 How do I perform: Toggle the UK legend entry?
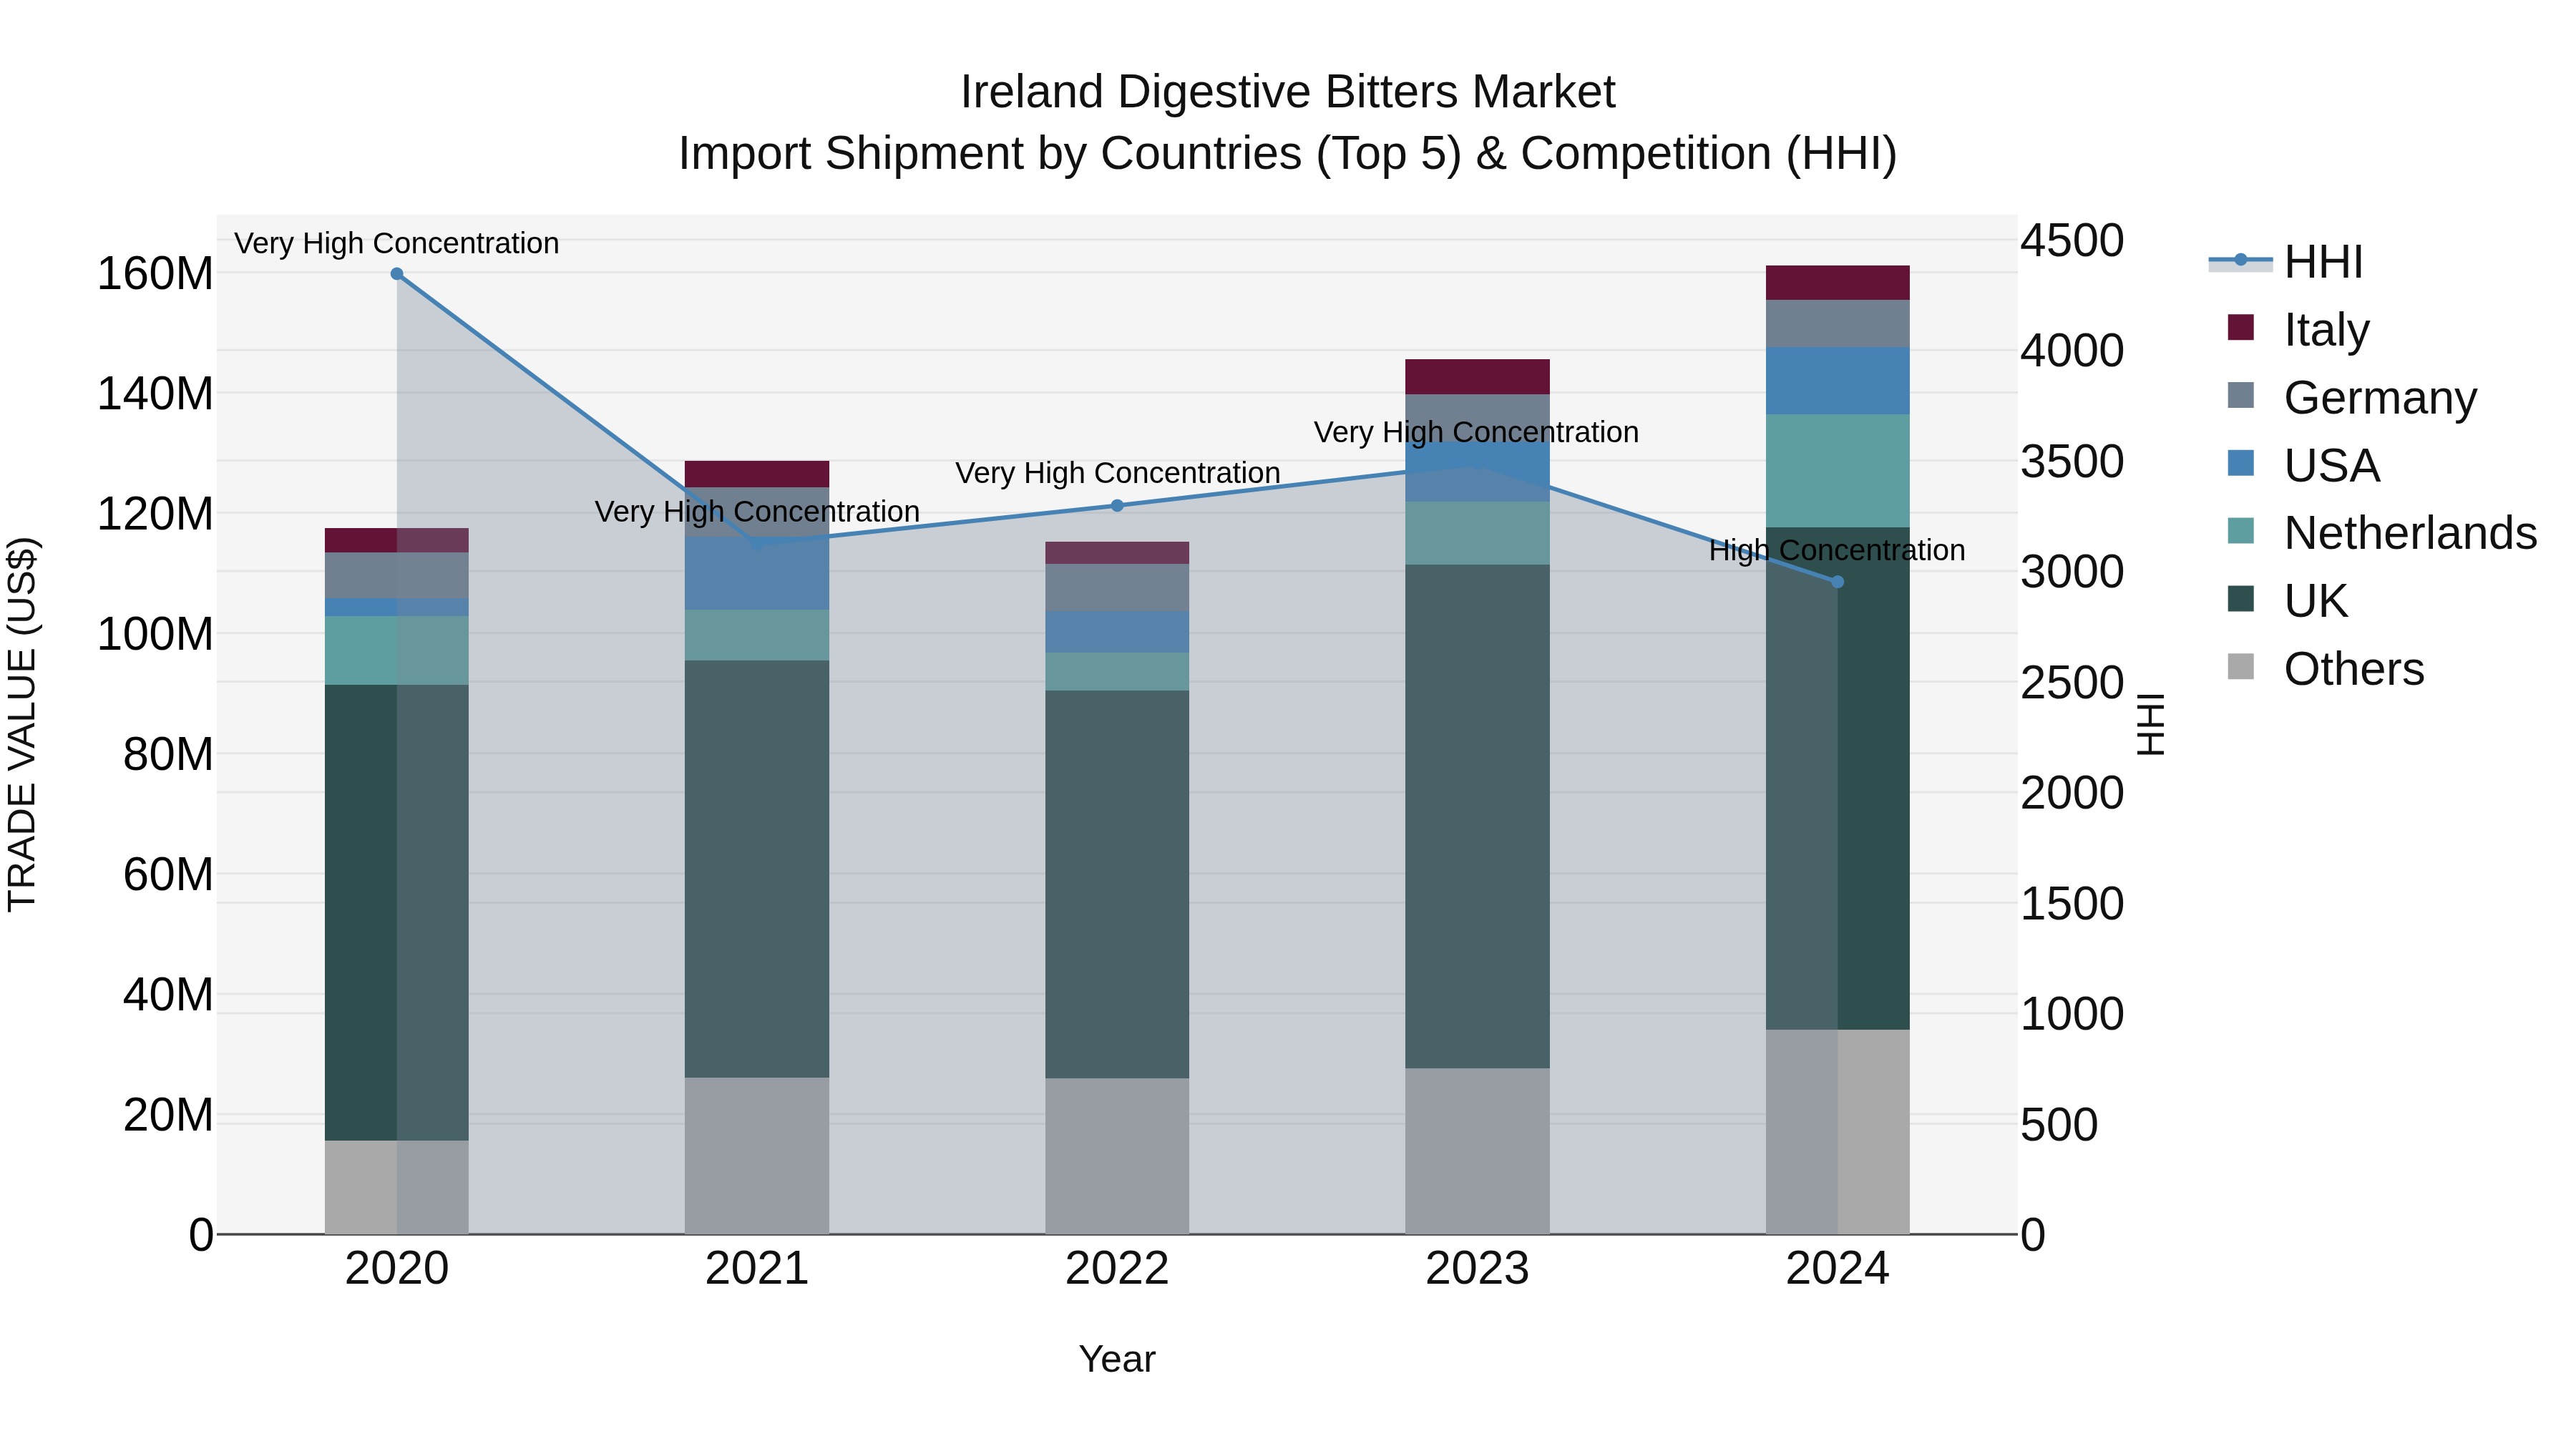coord(2288,601)
